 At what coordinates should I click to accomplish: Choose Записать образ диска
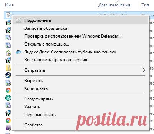coord(81,28)
